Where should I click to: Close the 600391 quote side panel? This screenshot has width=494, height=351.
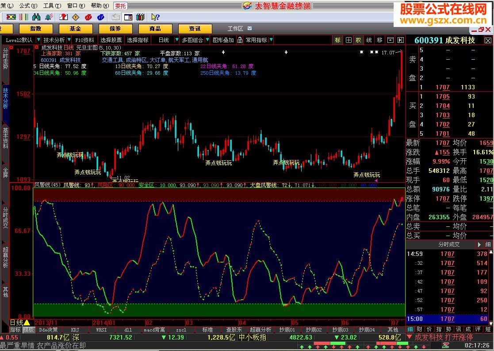[x=488, y=40]
